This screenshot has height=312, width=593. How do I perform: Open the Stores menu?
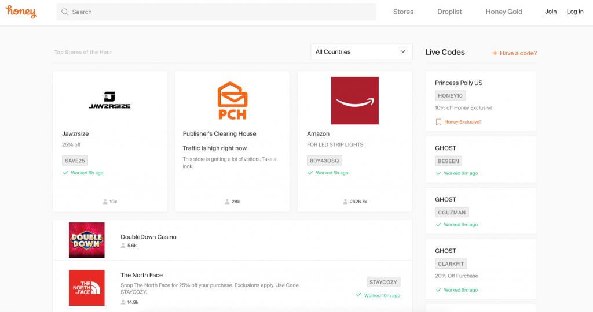[403, 12]
